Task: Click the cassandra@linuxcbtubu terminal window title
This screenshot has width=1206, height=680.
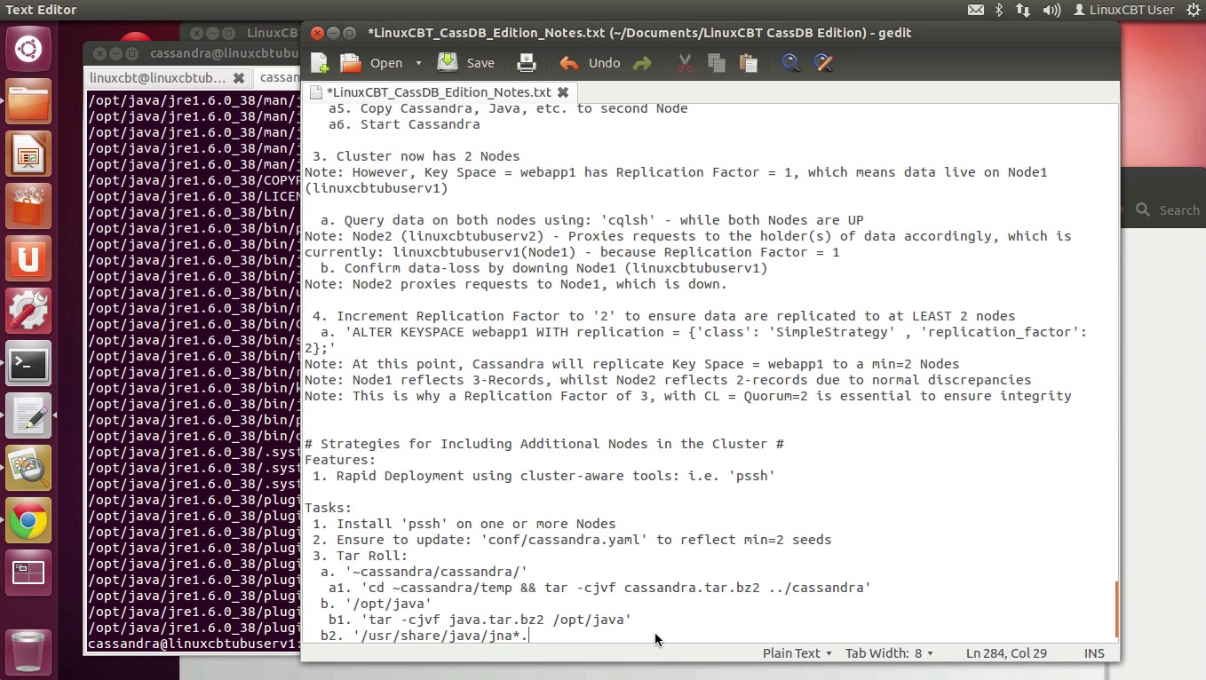Action: 226,53
